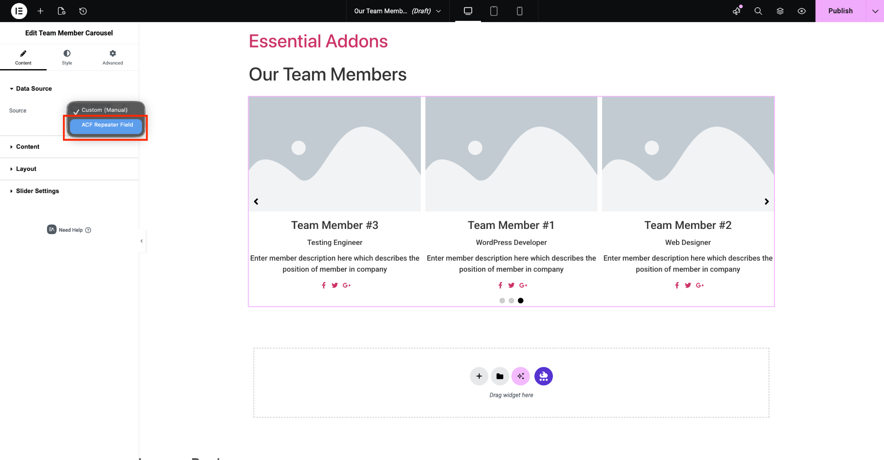The width and height of the screenshot is (884, 460).
Task: Click Team Member #3 Facebook icon
Action: [324, 285]
